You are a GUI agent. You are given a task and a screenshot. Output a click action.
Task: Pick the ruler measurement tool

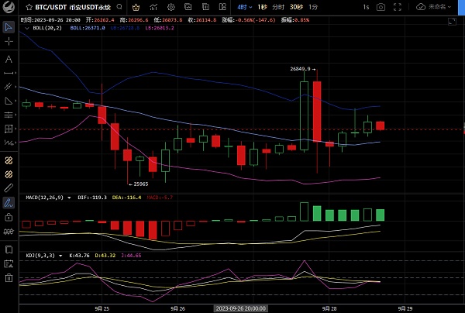tap(9, 187)
